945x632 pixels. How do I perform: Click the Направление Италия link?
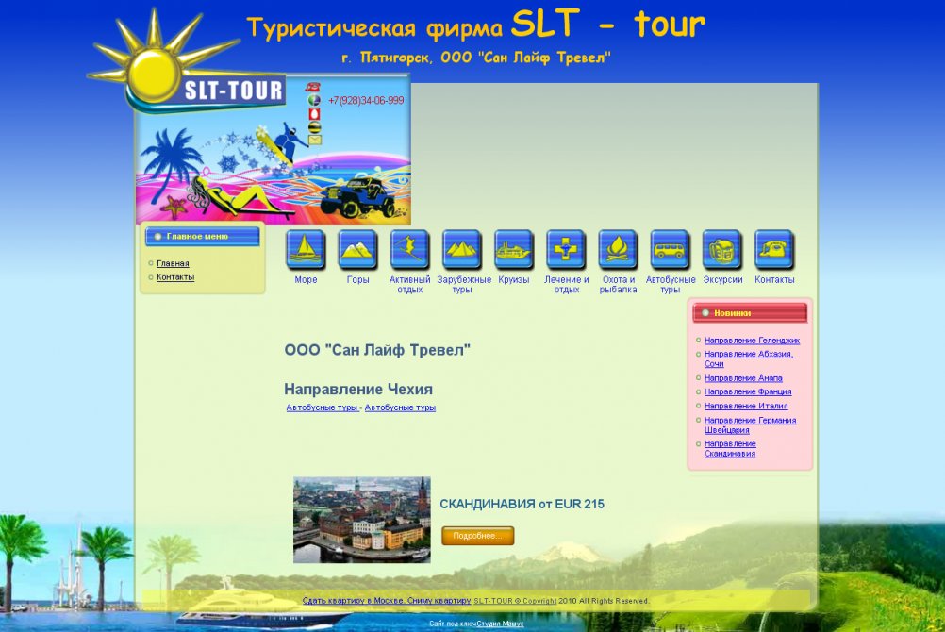746,406
